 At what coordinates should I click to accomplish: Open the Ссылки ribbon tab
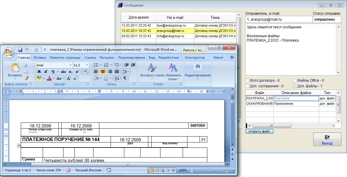tap(90, 58)
